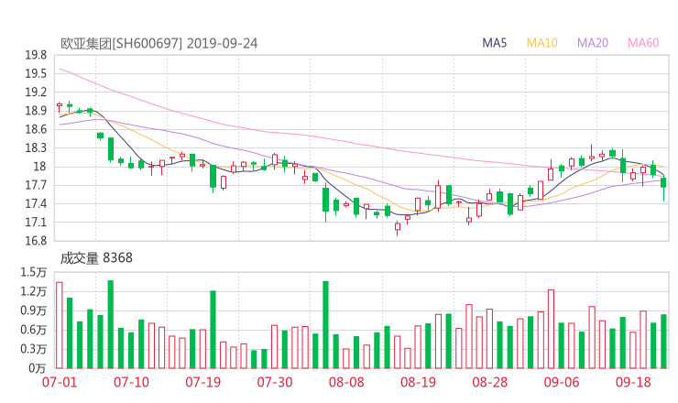Click the MA5 legend label
678x403 pixels.
(x=494, y=43)
